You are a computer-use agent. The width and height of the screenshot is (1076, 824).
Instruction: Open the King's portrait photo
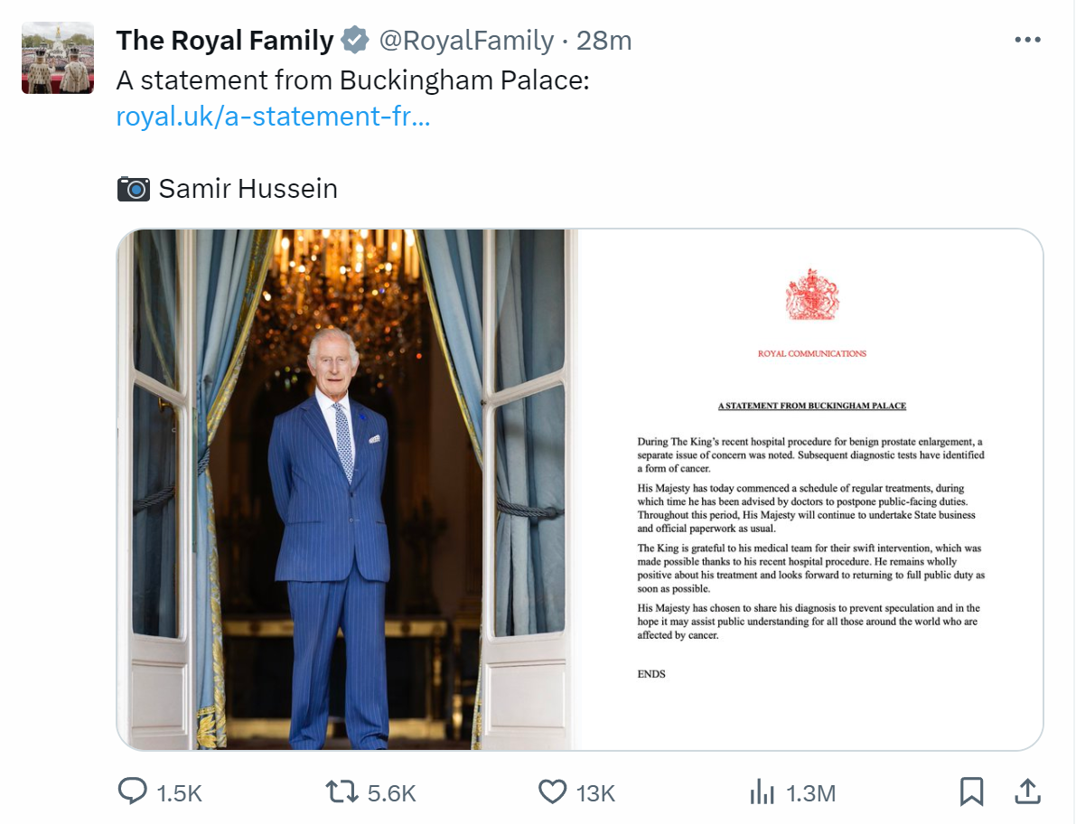[x=347, y=489]
